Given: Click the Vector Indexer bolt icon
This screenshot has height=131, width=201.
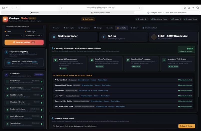Looking at the screenshot, I should 7,124.
